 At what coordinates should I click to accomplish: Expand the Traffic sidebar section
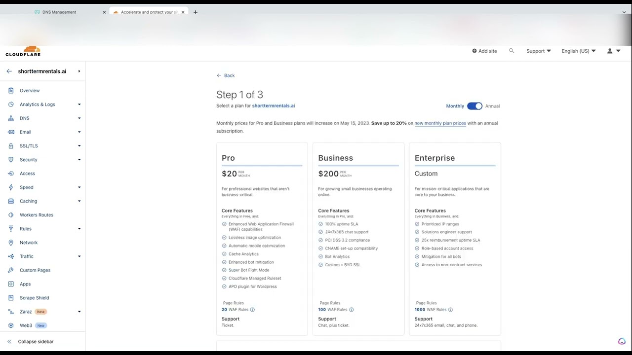point(79,256)
